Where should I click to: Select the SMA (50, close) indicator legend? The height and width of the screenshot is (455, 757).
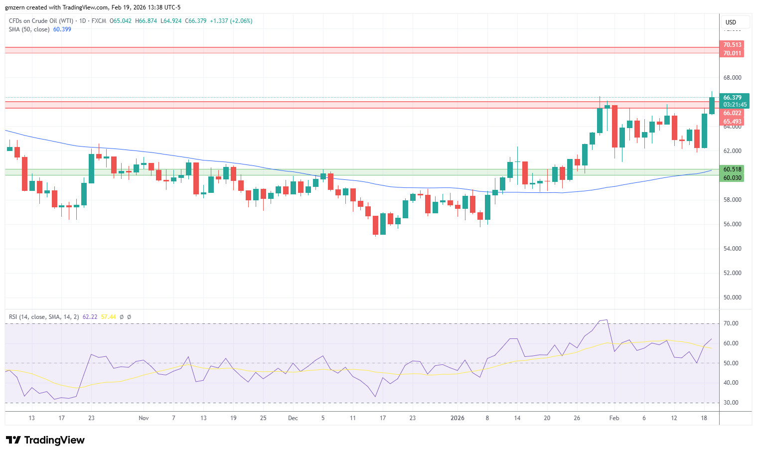[x=29, y=29]
